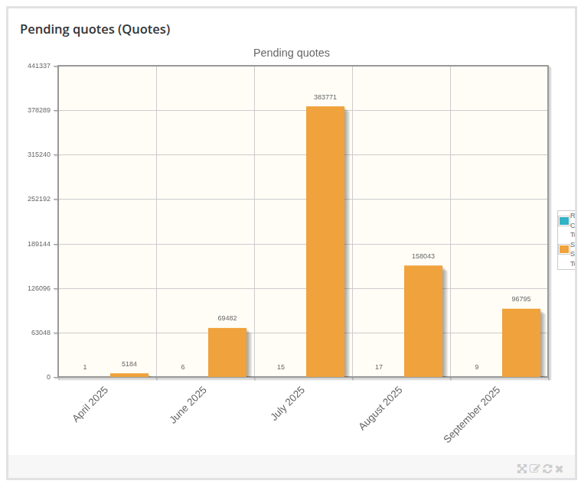581x484 pixels.
Task: Click the September 2025 orange bar
Action: point(521,343)
